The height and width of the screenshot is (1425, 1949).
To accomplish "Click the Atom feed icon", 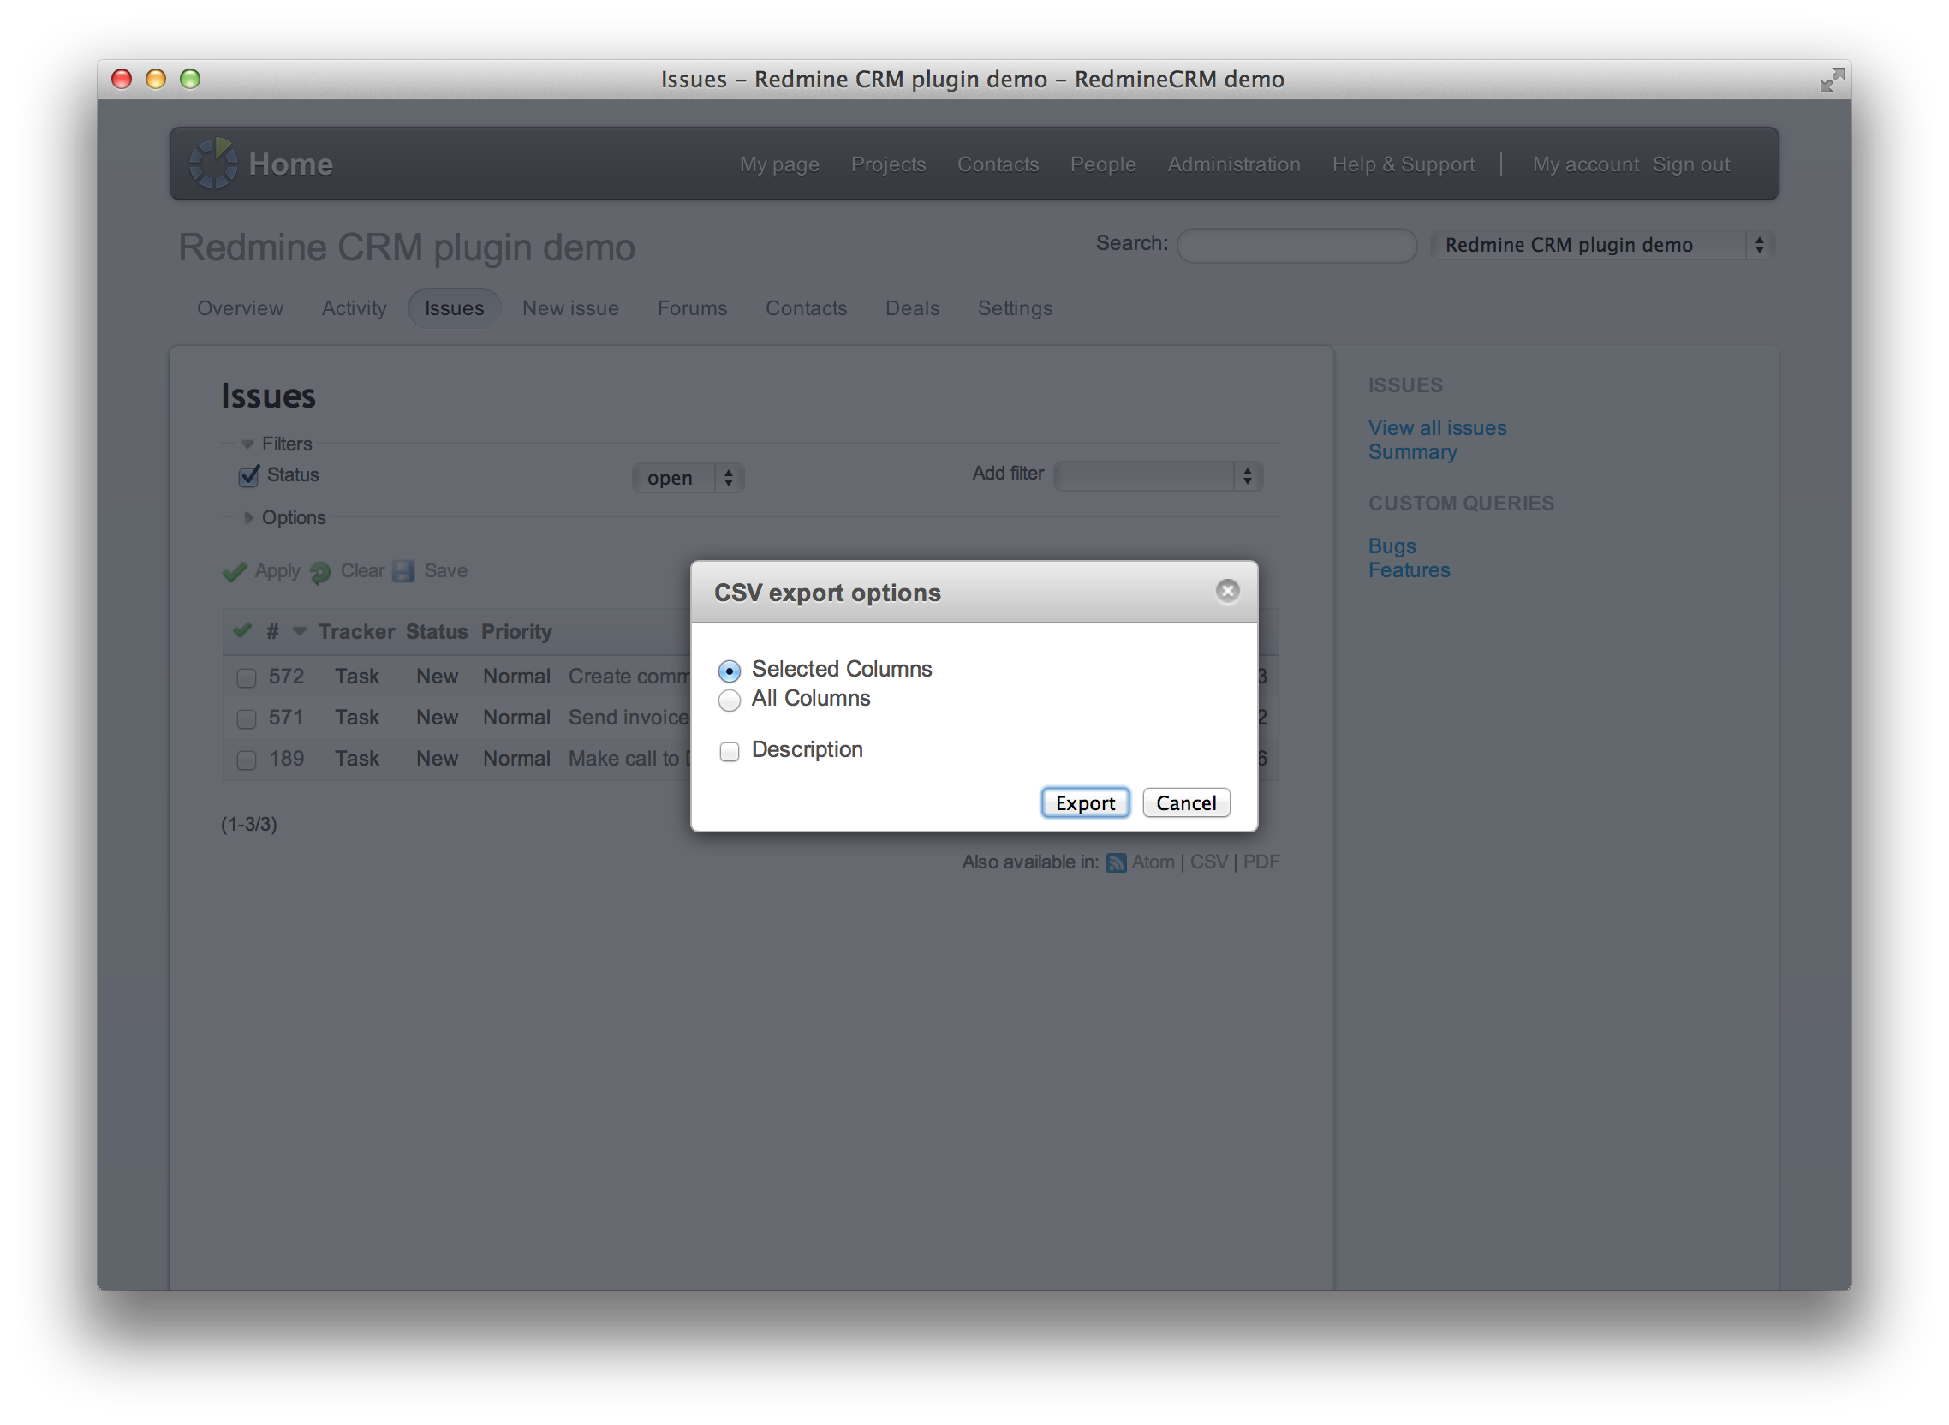I will point(1116,862).
